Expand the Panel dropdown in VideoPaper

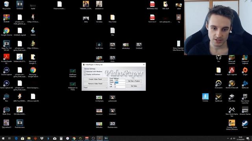95,88
